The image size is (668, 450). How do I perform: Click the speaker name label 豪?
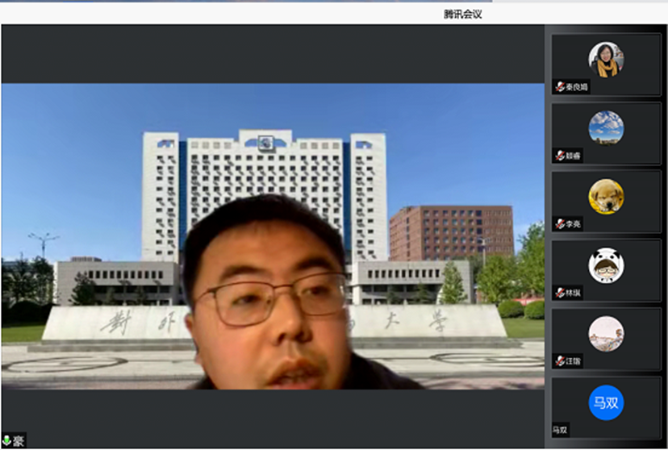(18, 440)
